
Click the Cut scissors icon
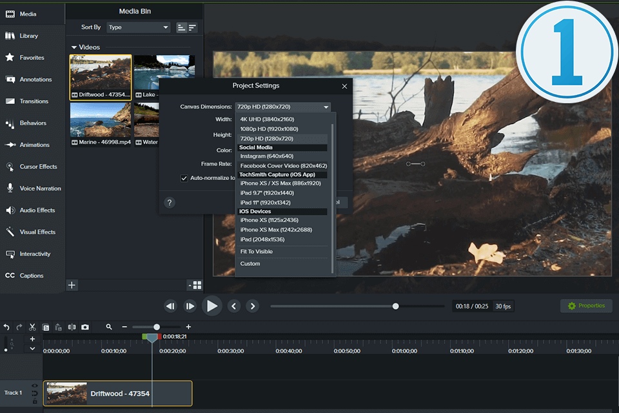[32, 327]
